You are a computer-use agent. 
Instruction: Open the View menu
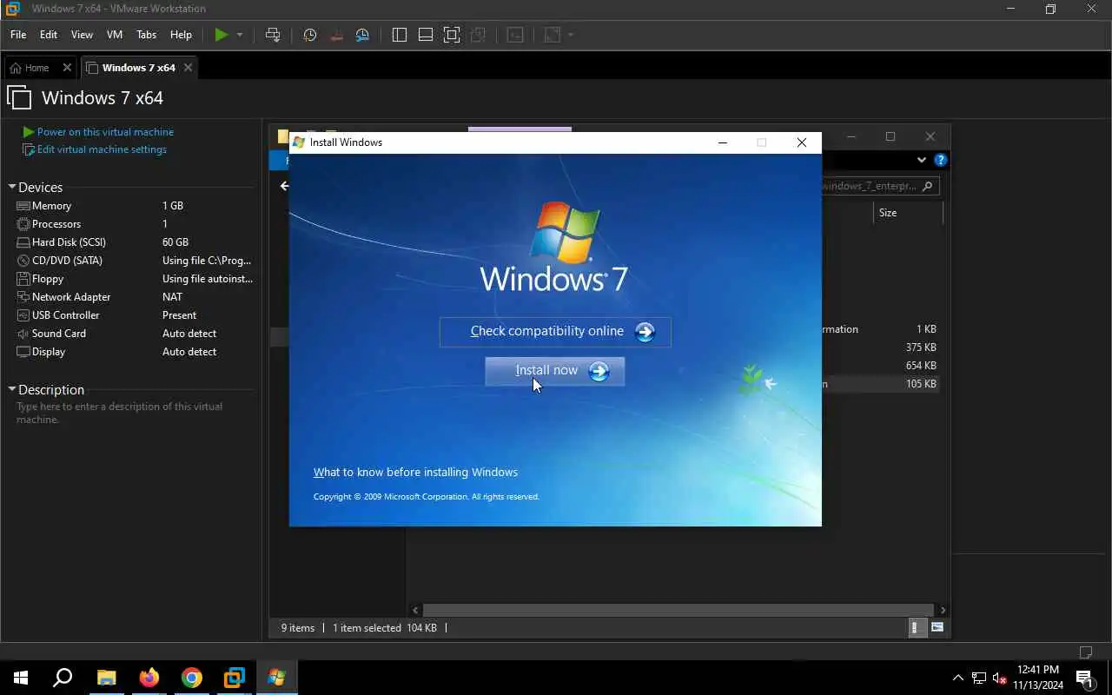[82, 35]
